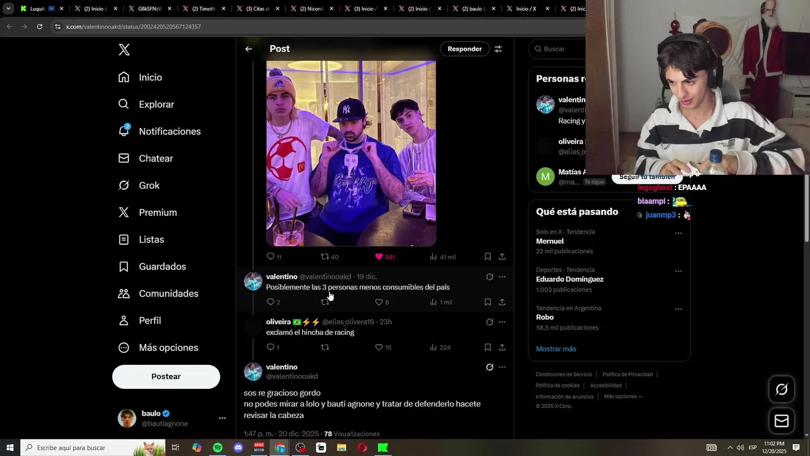Reply to valentino's comment with 2 replies
This screenshot has height=456, width=810.
270,302
